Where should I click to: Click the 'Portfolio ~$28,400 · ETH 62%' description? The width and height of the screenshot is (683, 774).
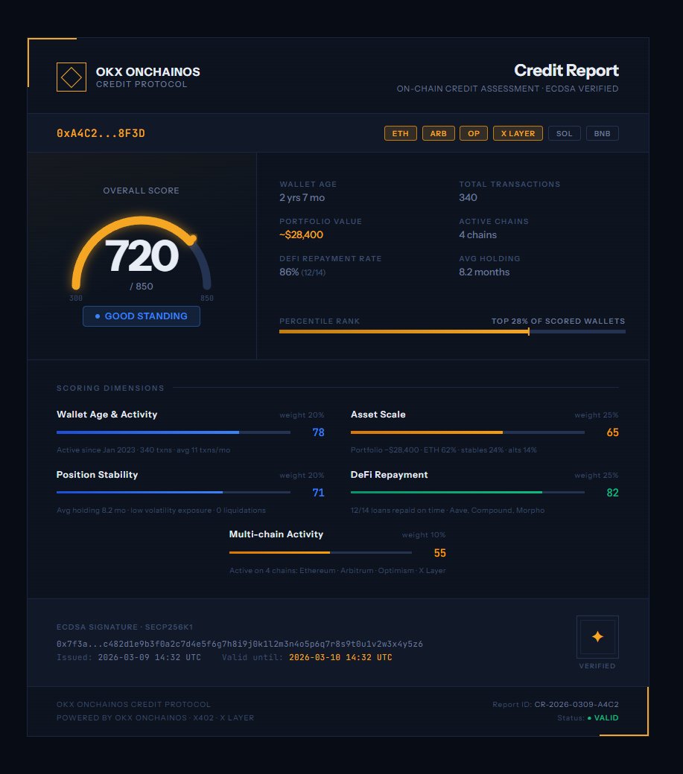pos(443,450)
